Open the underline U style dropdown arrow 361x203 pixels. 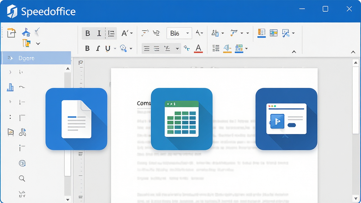[x=115, y=49]
